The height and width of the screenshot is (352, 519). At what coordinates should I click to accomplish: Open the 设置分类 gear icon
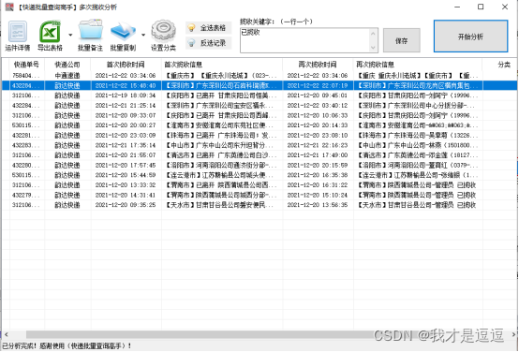point(163,36)
